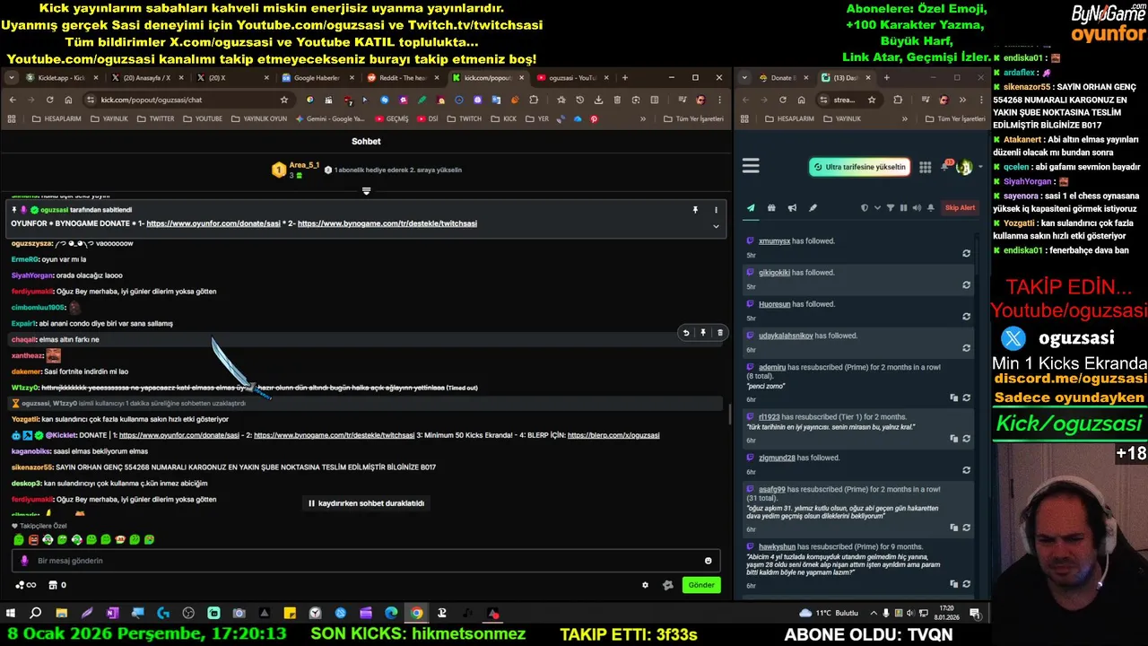Select the paper-plane recent events tab

tap(751, 208)
